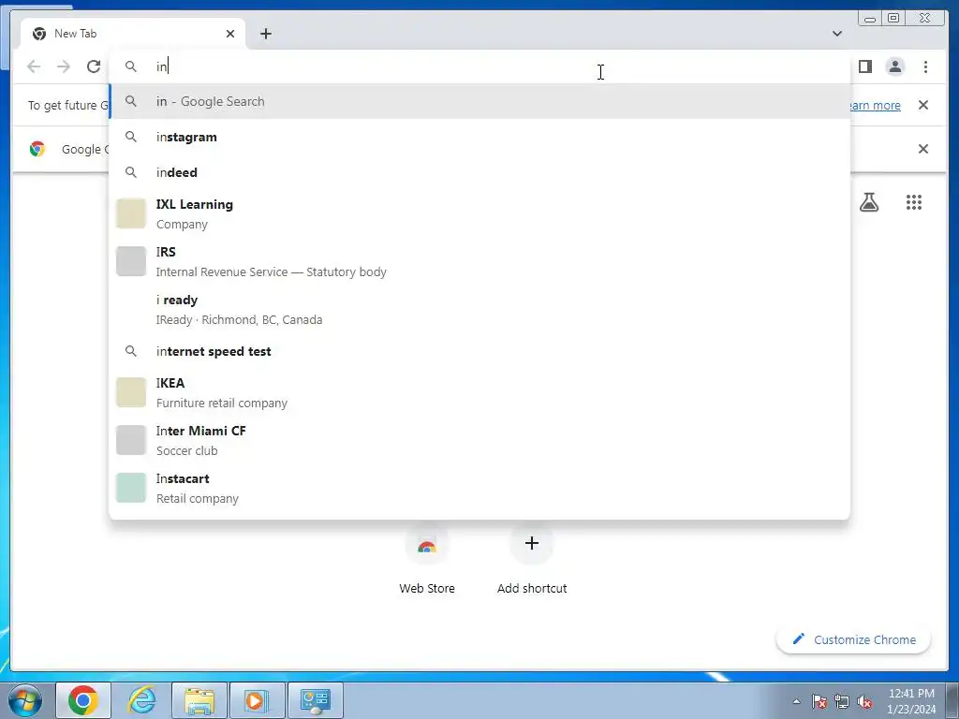
Task: Go back with the back arrow
Action: pos(34,66)
